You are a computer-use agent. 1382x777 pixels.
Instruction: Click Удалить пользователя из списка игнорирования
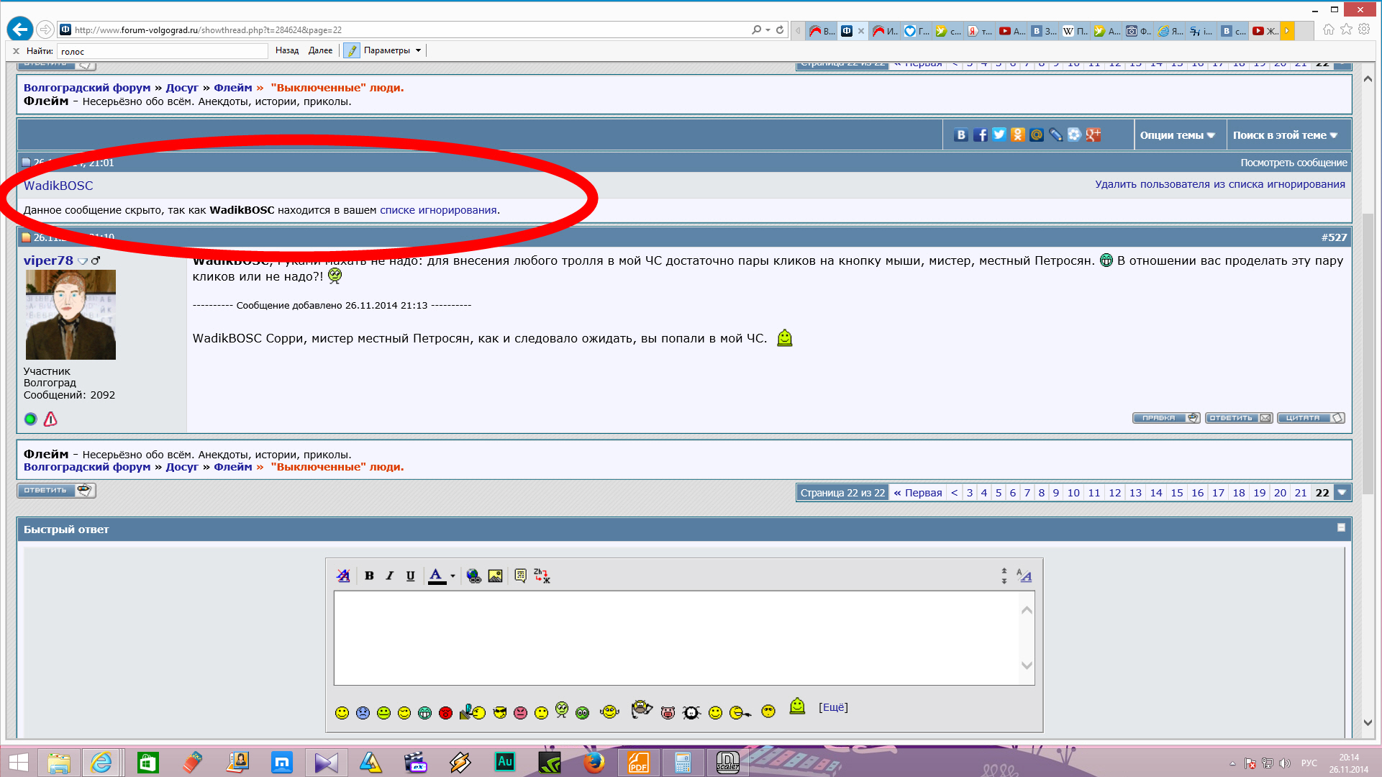1219,184
